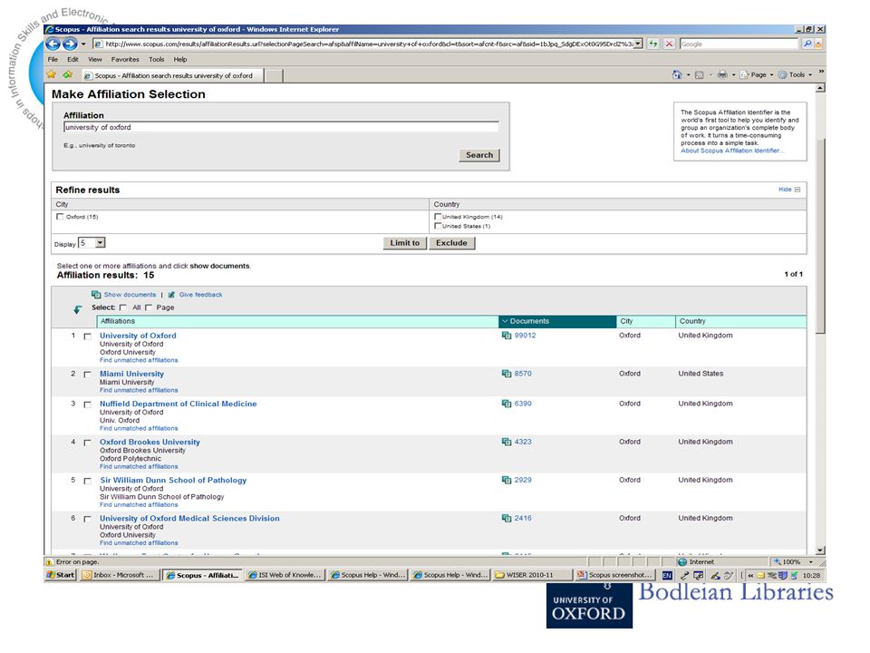Click the Hide collapse icon in Refine results
This screenshot has width=870, height=653.
tap(797, 190)
